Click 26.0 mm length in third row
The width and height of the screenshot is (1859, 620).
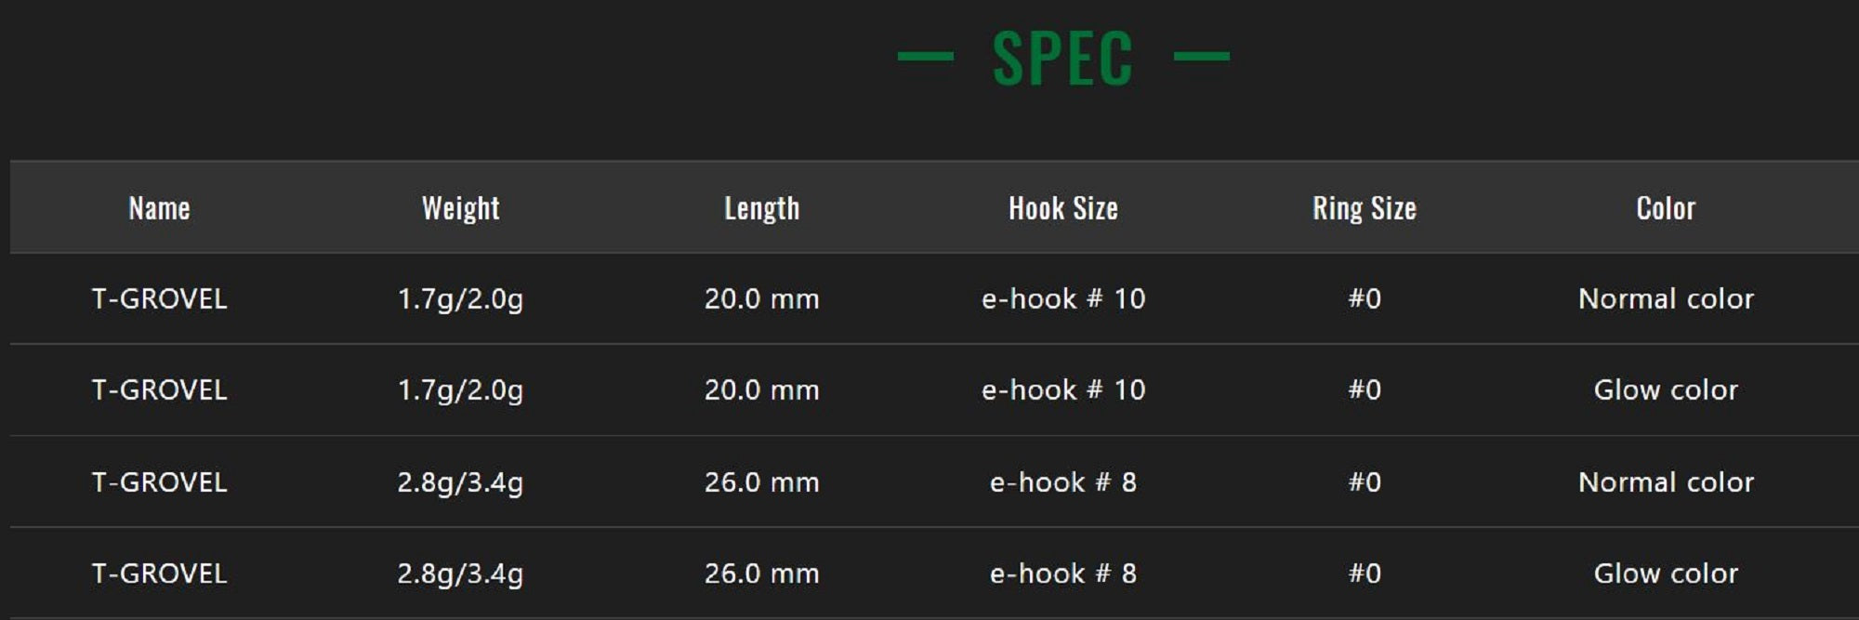pyautogui.click(x=761, y=481)
